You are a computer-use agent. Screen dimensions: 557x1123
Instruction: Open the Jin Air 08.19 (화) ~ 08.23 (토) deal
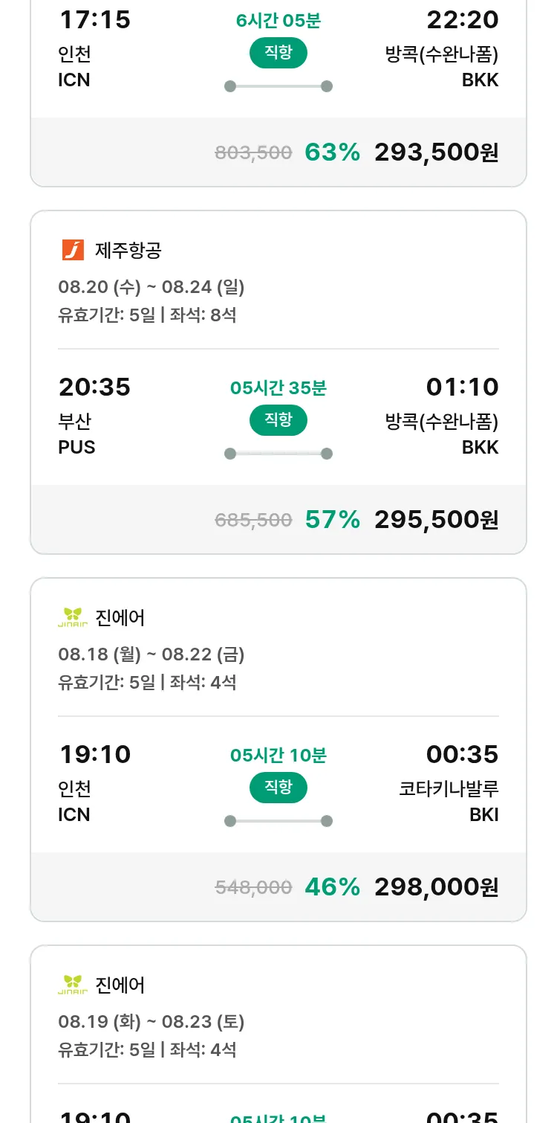(152, 1022)
